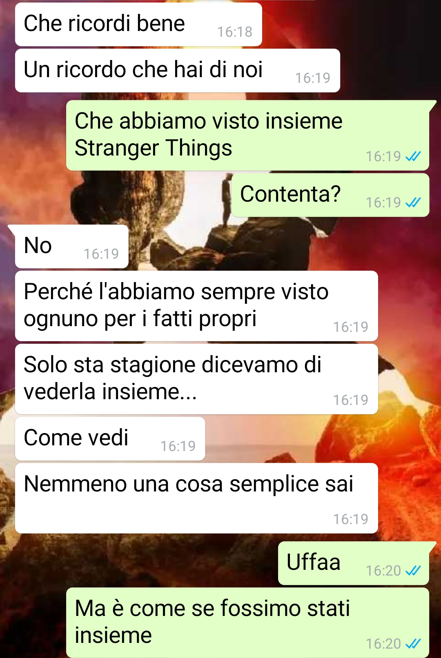This screenshot has height=658, width=441.
Task: Select the "Che ricordi bene" message bubble
Action: point(138,24)
